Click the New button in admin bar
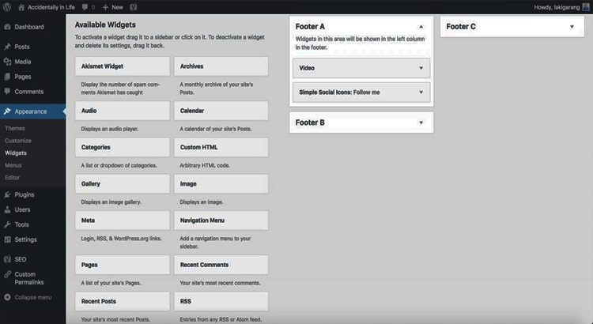This screenshot has width=593, height=324. 111,6
